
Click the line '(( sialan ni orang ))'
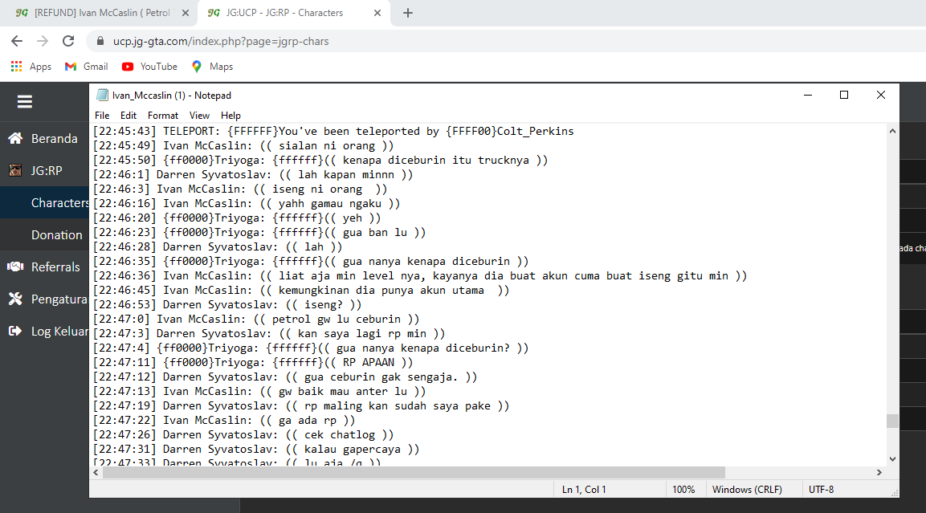coord(243,146)
